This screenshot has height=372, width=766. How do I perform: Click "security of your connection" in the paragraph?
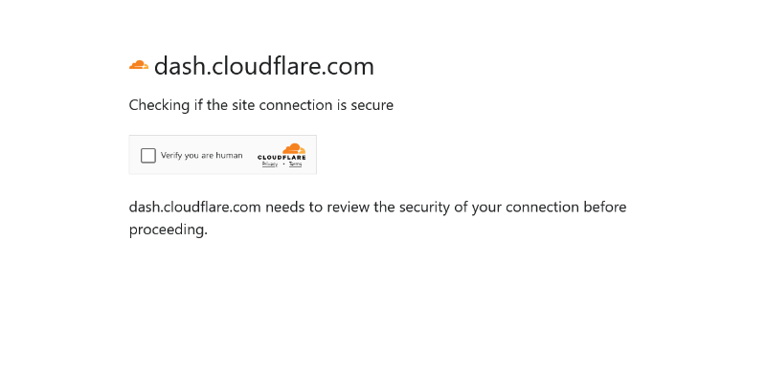tap(489, 208)
